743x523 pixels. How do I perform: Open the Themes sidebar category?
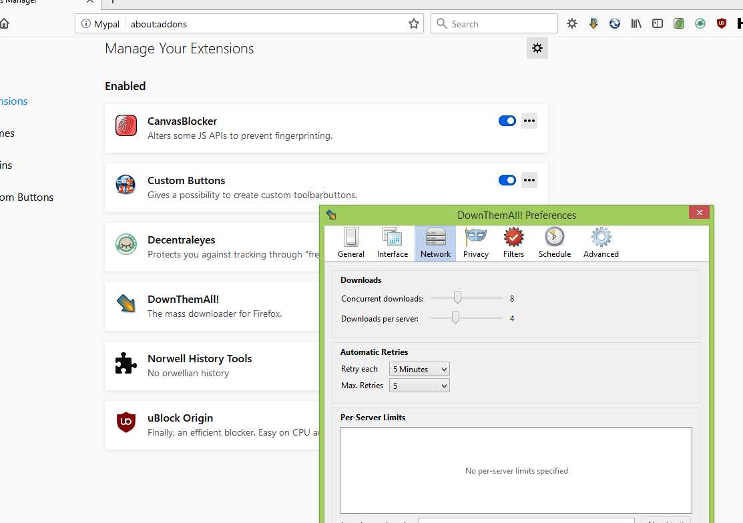7,133
